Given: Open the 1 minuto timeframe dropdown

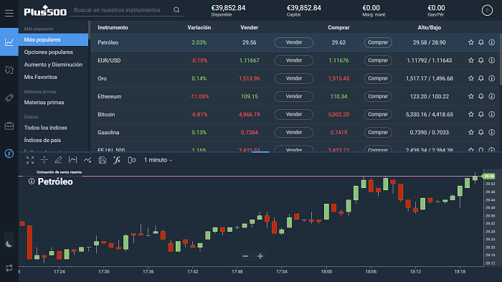Looking at the screenshot, I should click(158, 160).
